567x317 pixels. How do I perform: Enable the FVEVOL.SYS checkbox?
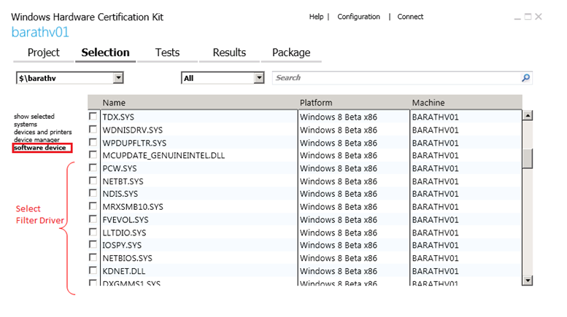[x=93, y=219]
